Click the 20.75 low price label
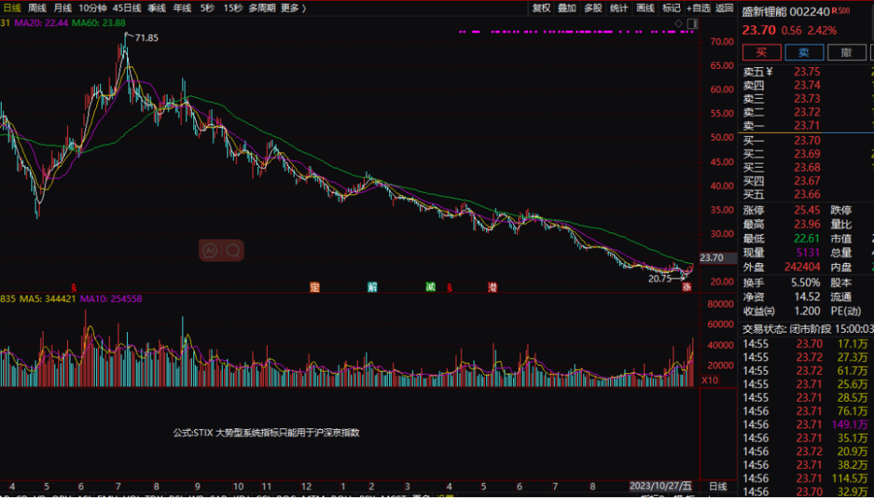Viewport: 874px width, 498px height. tap(660, 279)
